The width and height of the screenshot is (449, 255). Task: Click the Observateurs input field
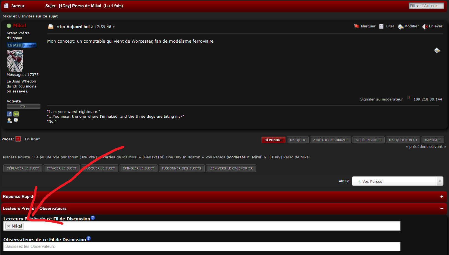pos(202,246)
